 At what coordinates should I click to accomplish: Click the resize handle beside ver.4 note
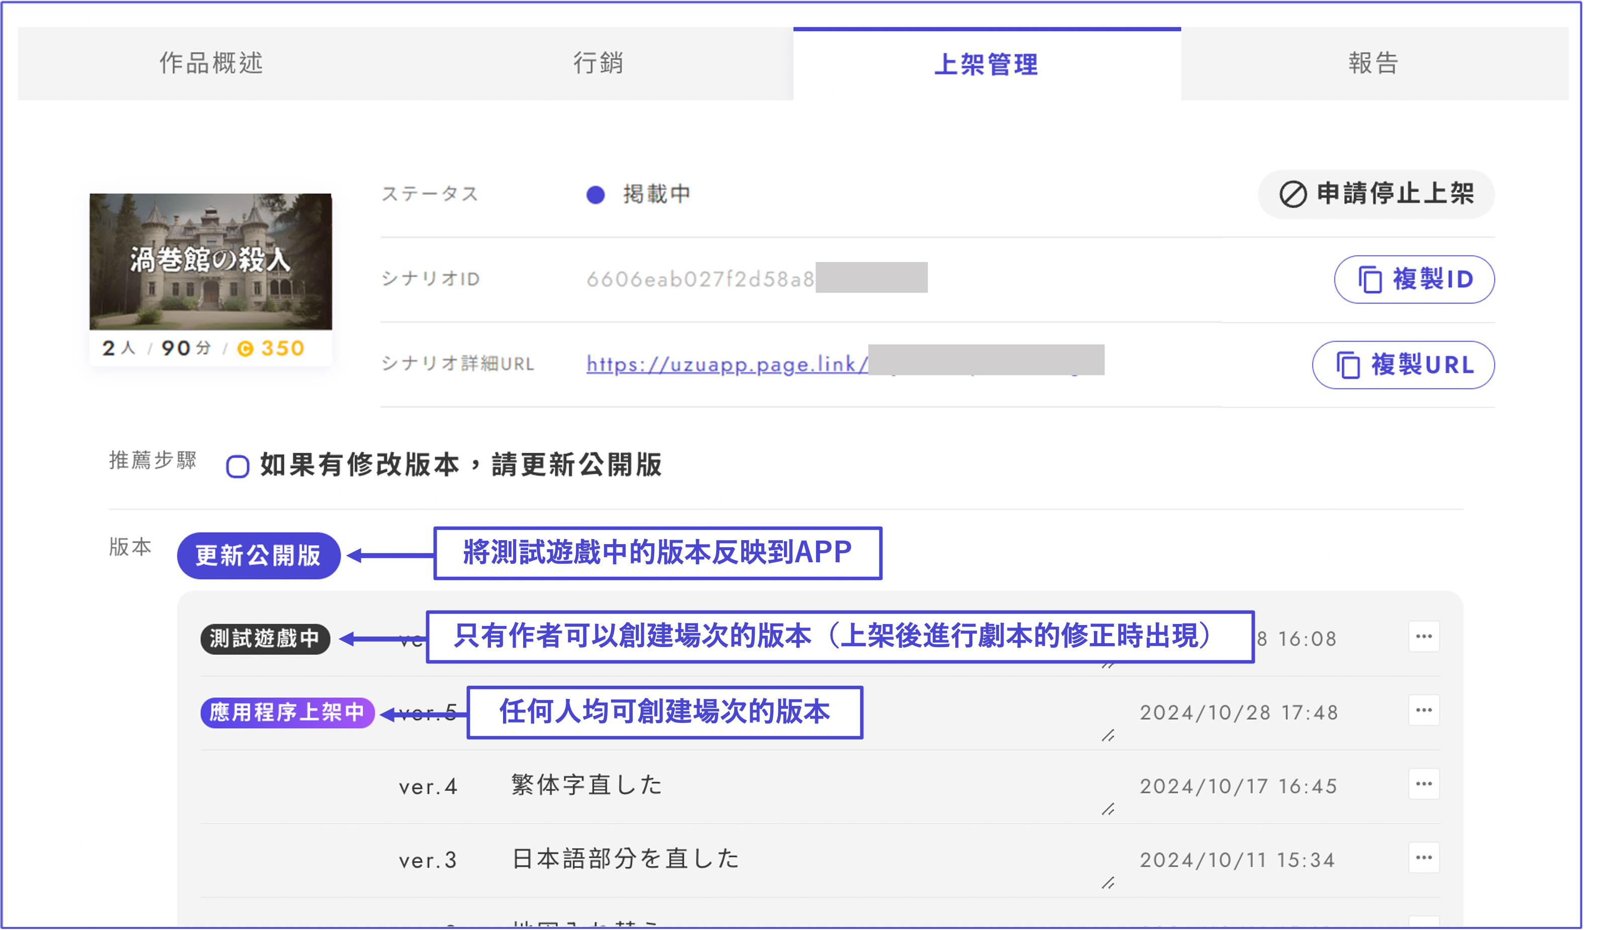tap(1108, 809)
